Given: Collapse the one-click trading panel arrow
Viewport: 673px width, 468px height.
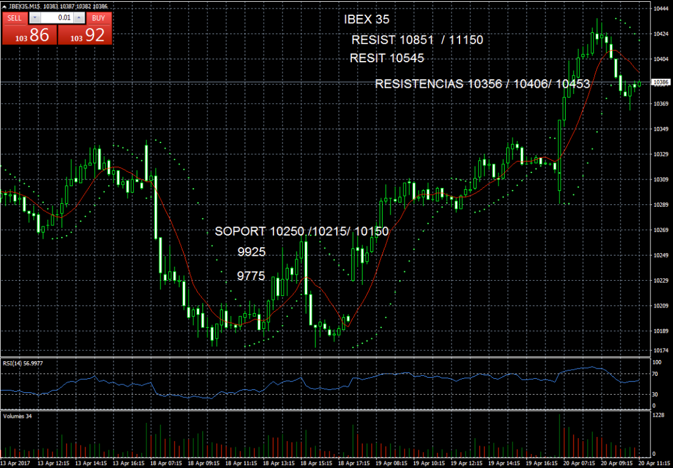Looking at the screenshot, I should [x=5, y=5].
